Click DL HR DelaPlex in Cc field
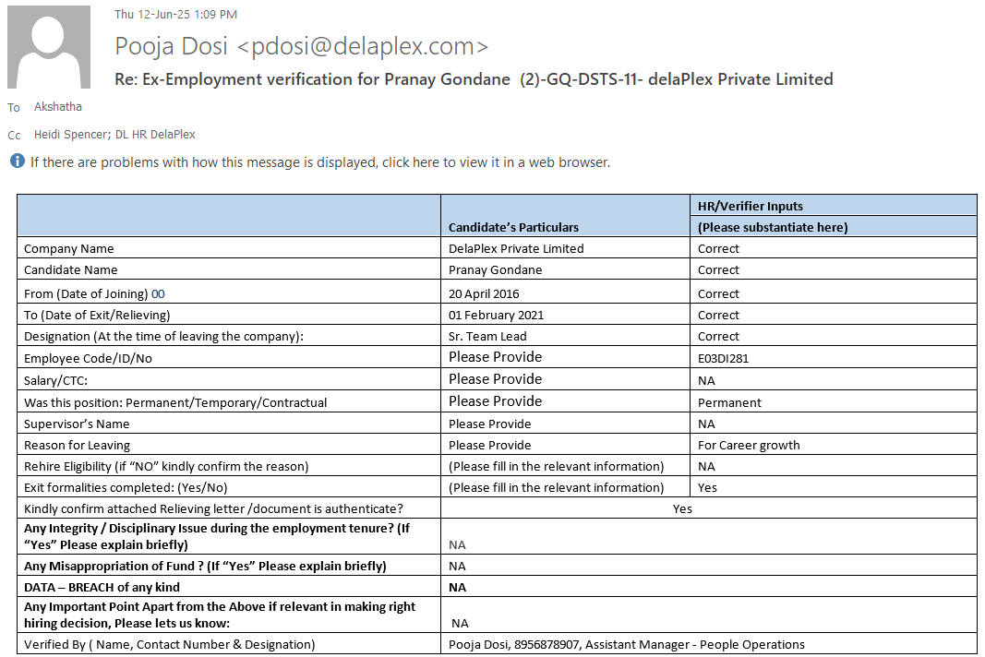This screenshot has width=985, height=657. (155, 135)
